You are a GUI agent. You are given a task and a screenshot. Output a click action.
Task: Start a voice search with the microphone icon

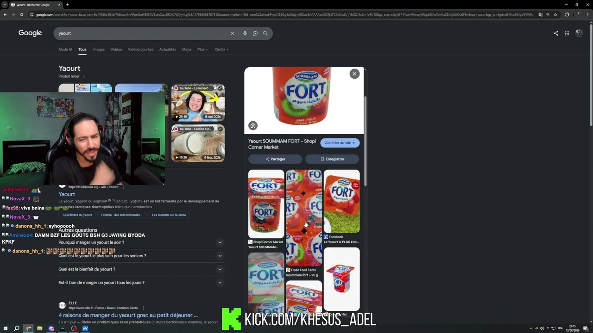[x=245, y=33]
